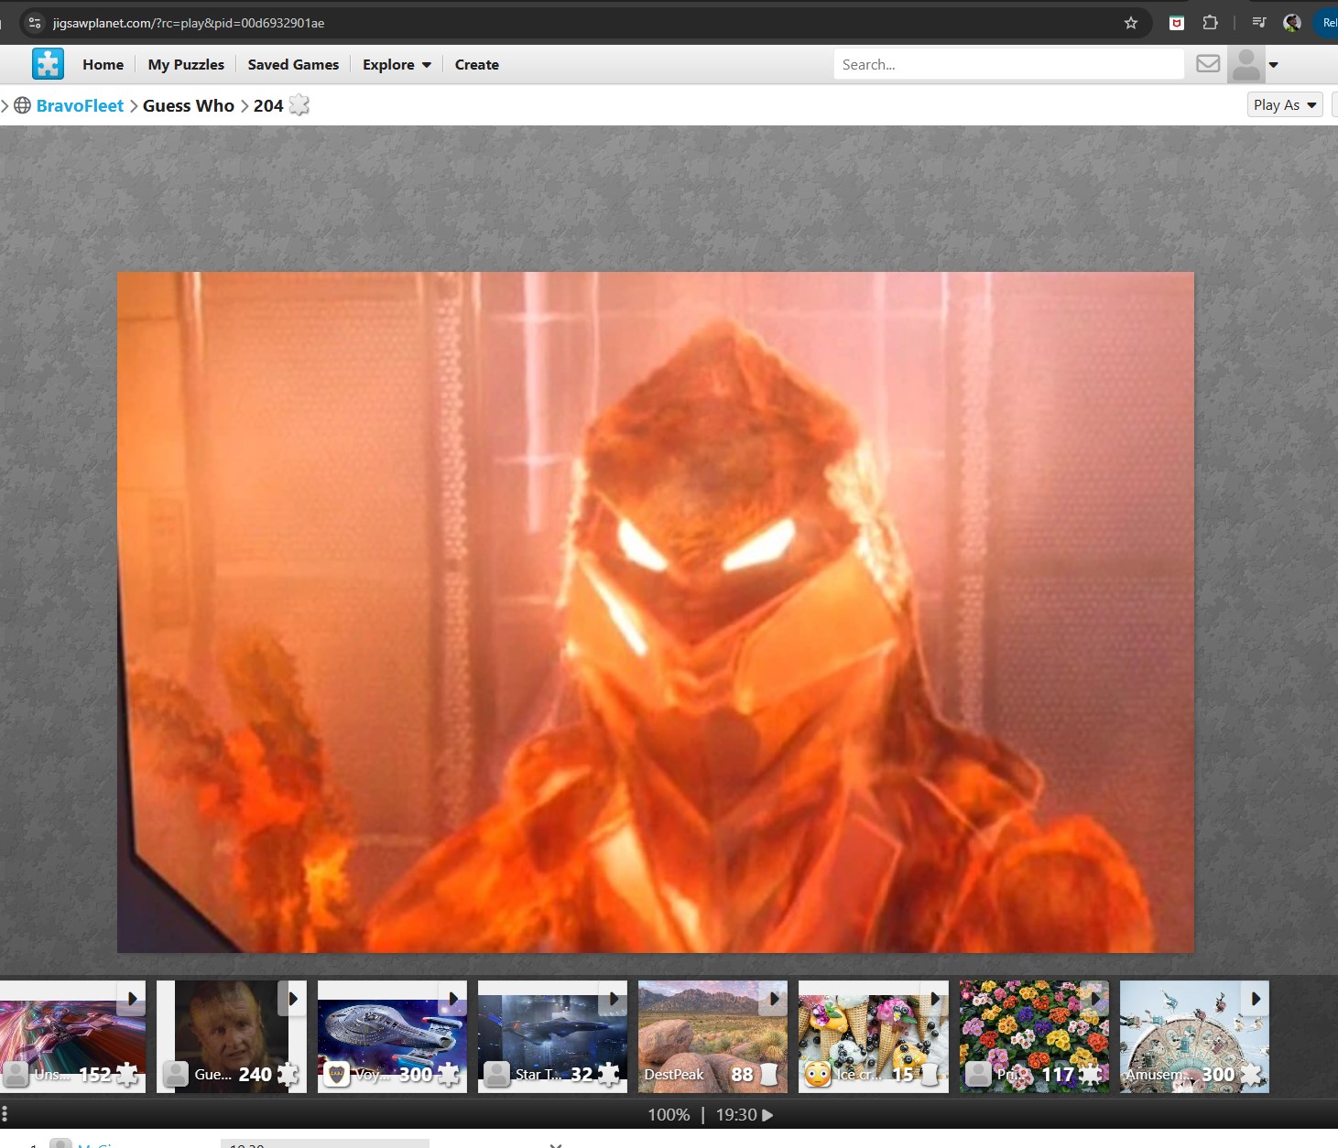Click play arrow on Voyager 300 puzzle
Screen dimensions: 1338x1148
[x=452, y=999]
